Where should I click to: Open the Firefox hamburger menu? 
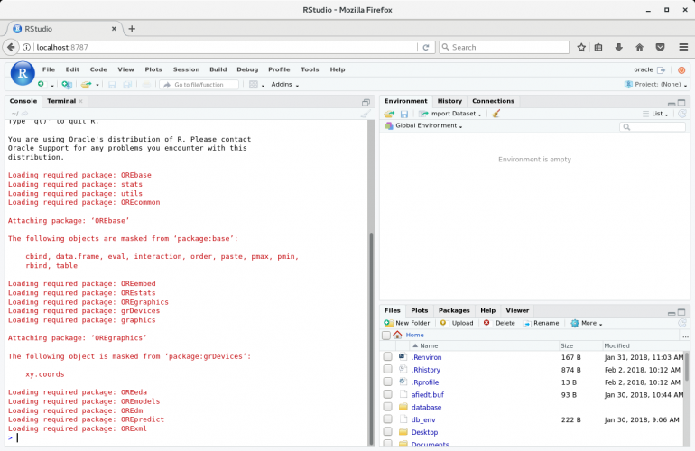click(x=683, y=47)
